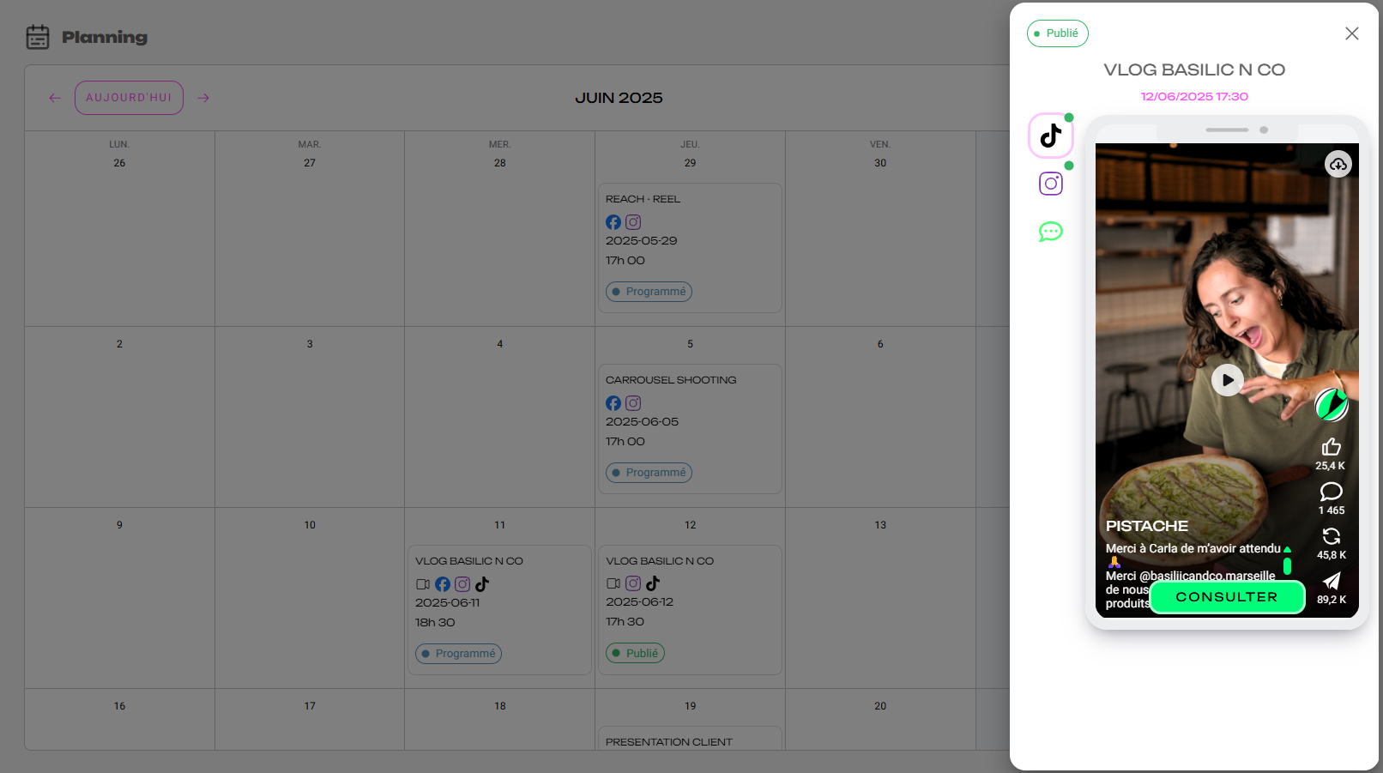Click the profile avatar on the video
1383x773 pixels.
(x=1331, y=404)
